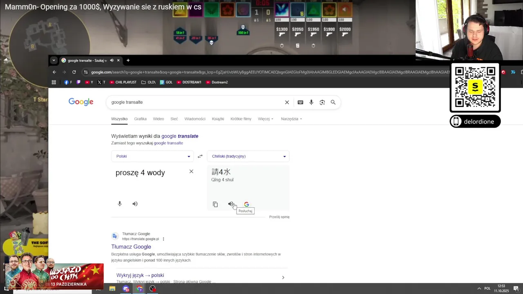The image size is (523, 294).
Task: Switch to 'Wideo' results tab
Action: pyautogui.click(x=159, y=119)
